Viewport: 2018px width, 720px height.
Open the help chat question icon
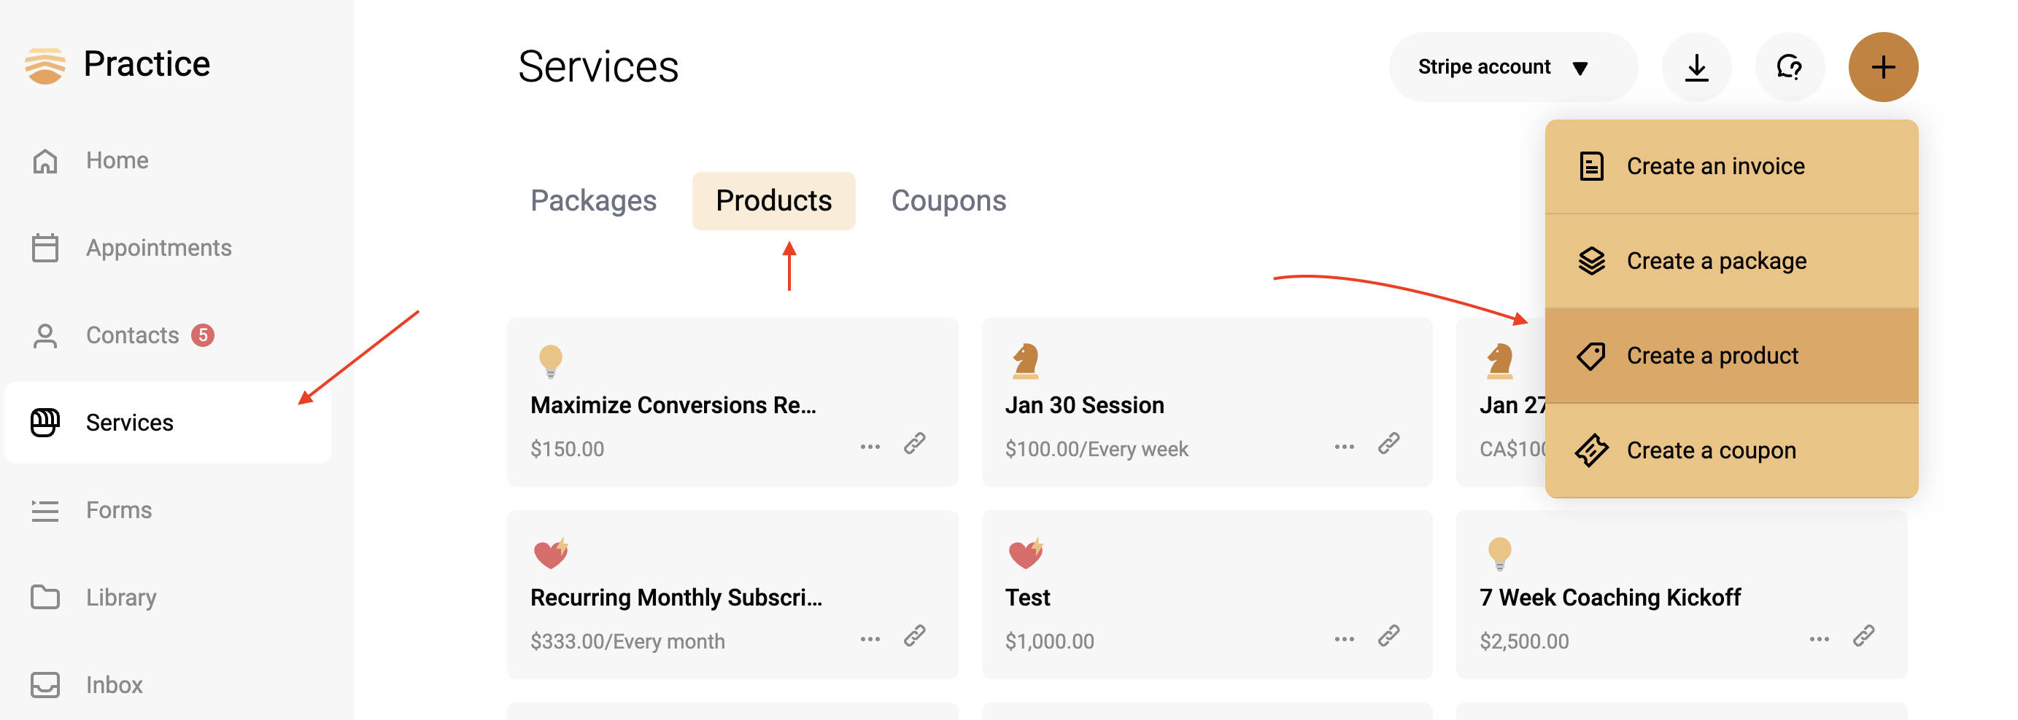pos(1789,67)
